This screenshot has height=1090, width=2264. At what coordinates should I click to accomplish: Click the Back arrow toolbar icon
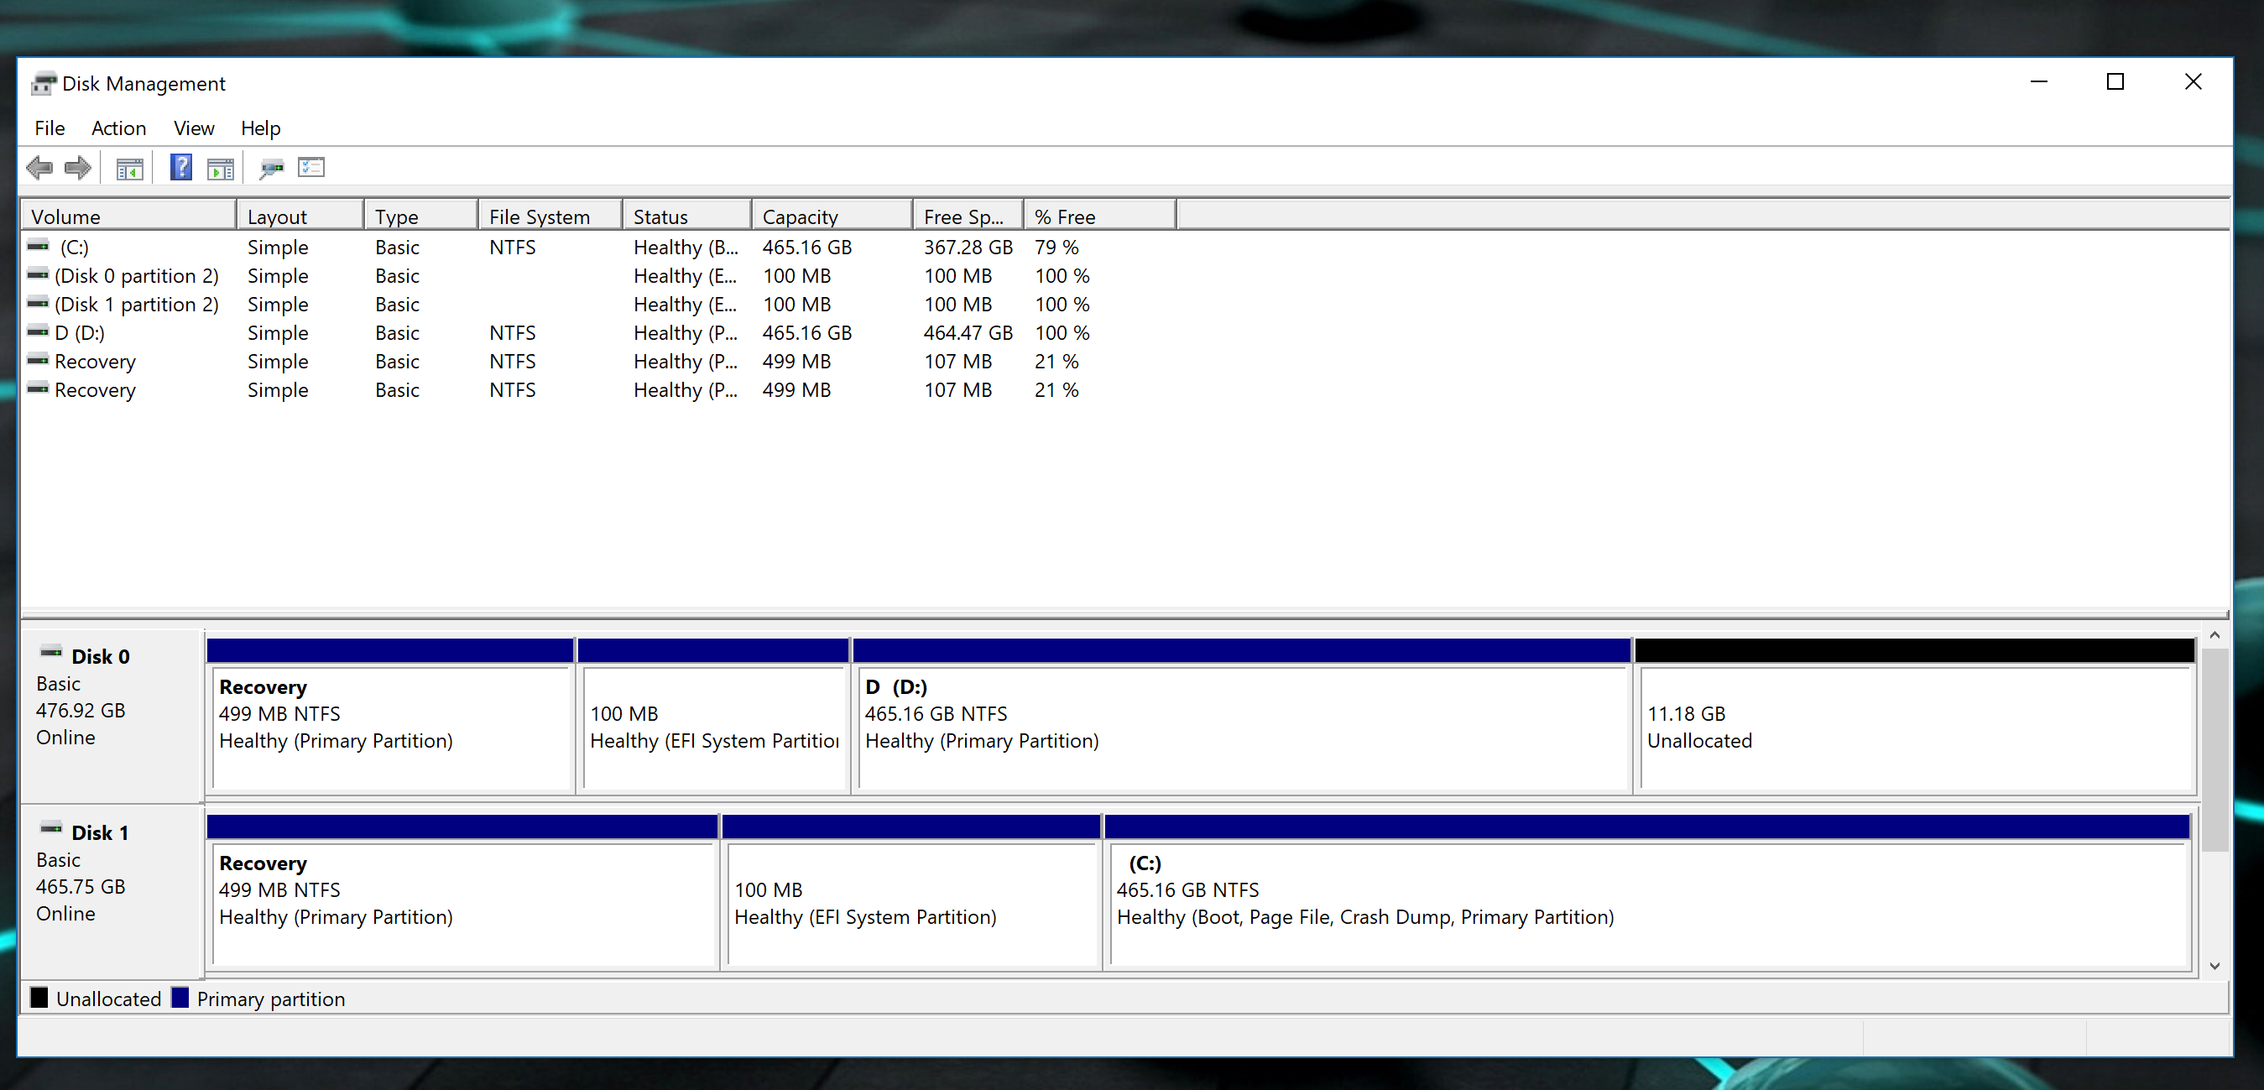39,167
